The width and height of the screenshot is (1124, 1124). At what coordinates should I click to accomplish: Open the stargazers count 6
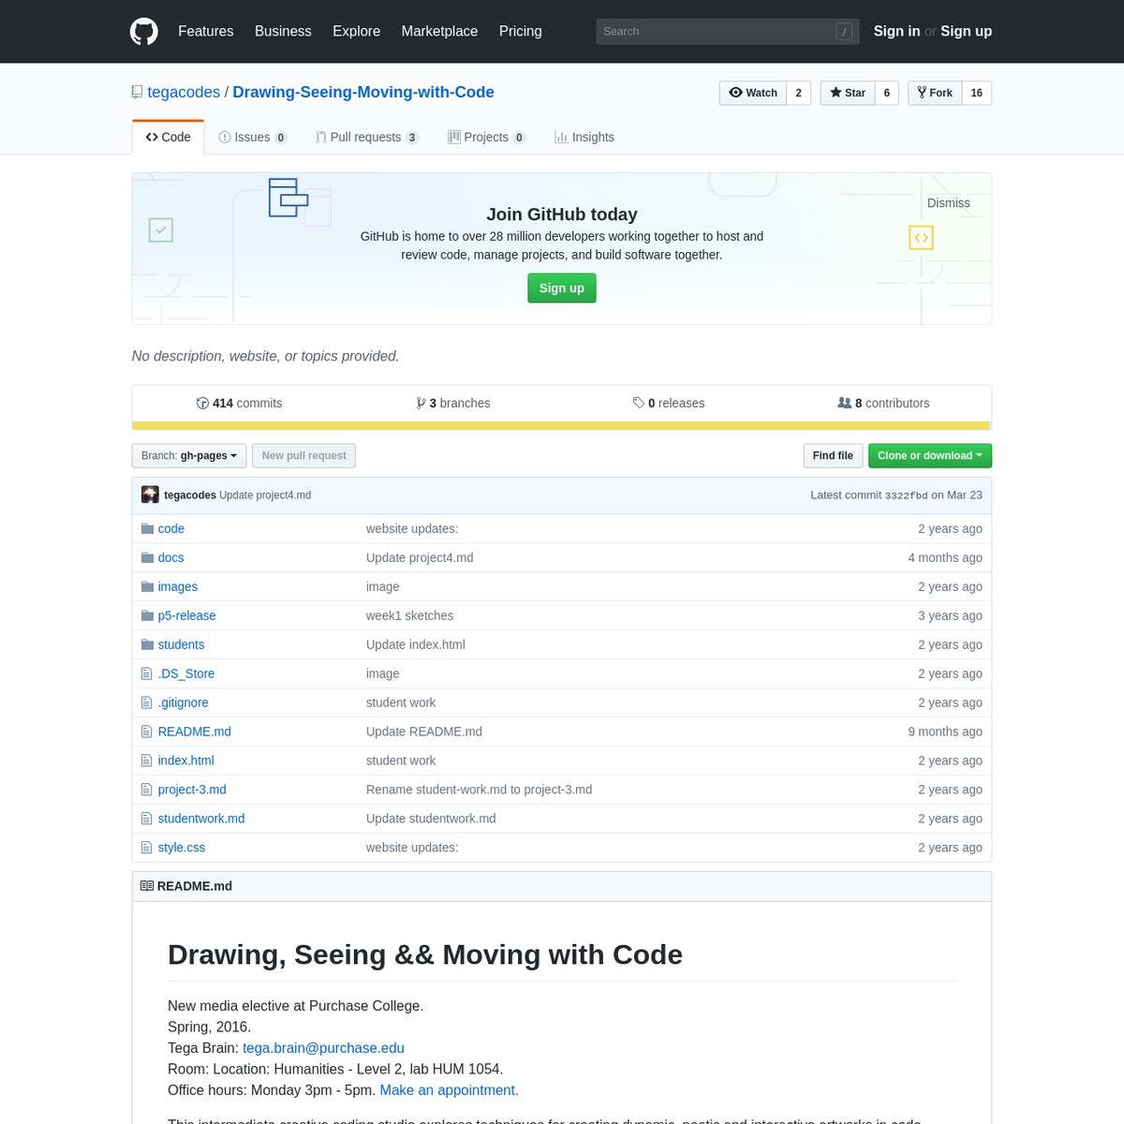pyautogui.click(x=887, y=93)
